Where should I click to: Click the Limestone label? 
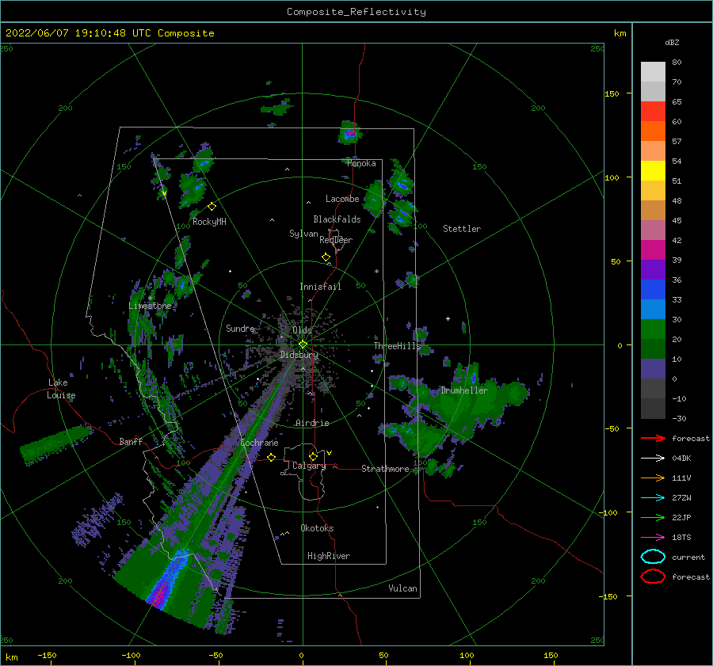pos(150,306)
